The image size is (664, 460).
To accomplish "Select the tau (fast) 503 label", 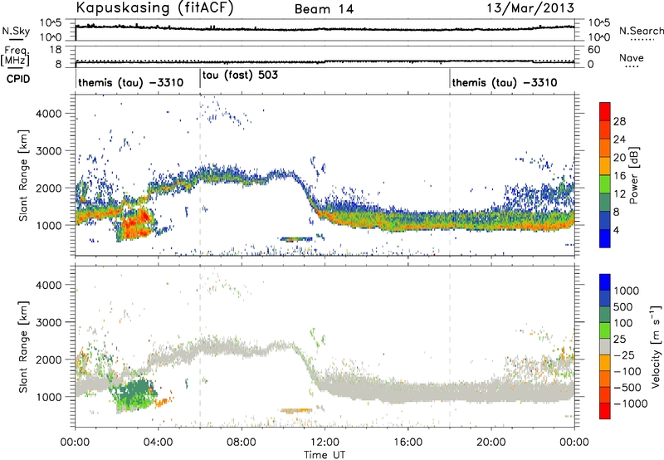I will coord(240,76).
